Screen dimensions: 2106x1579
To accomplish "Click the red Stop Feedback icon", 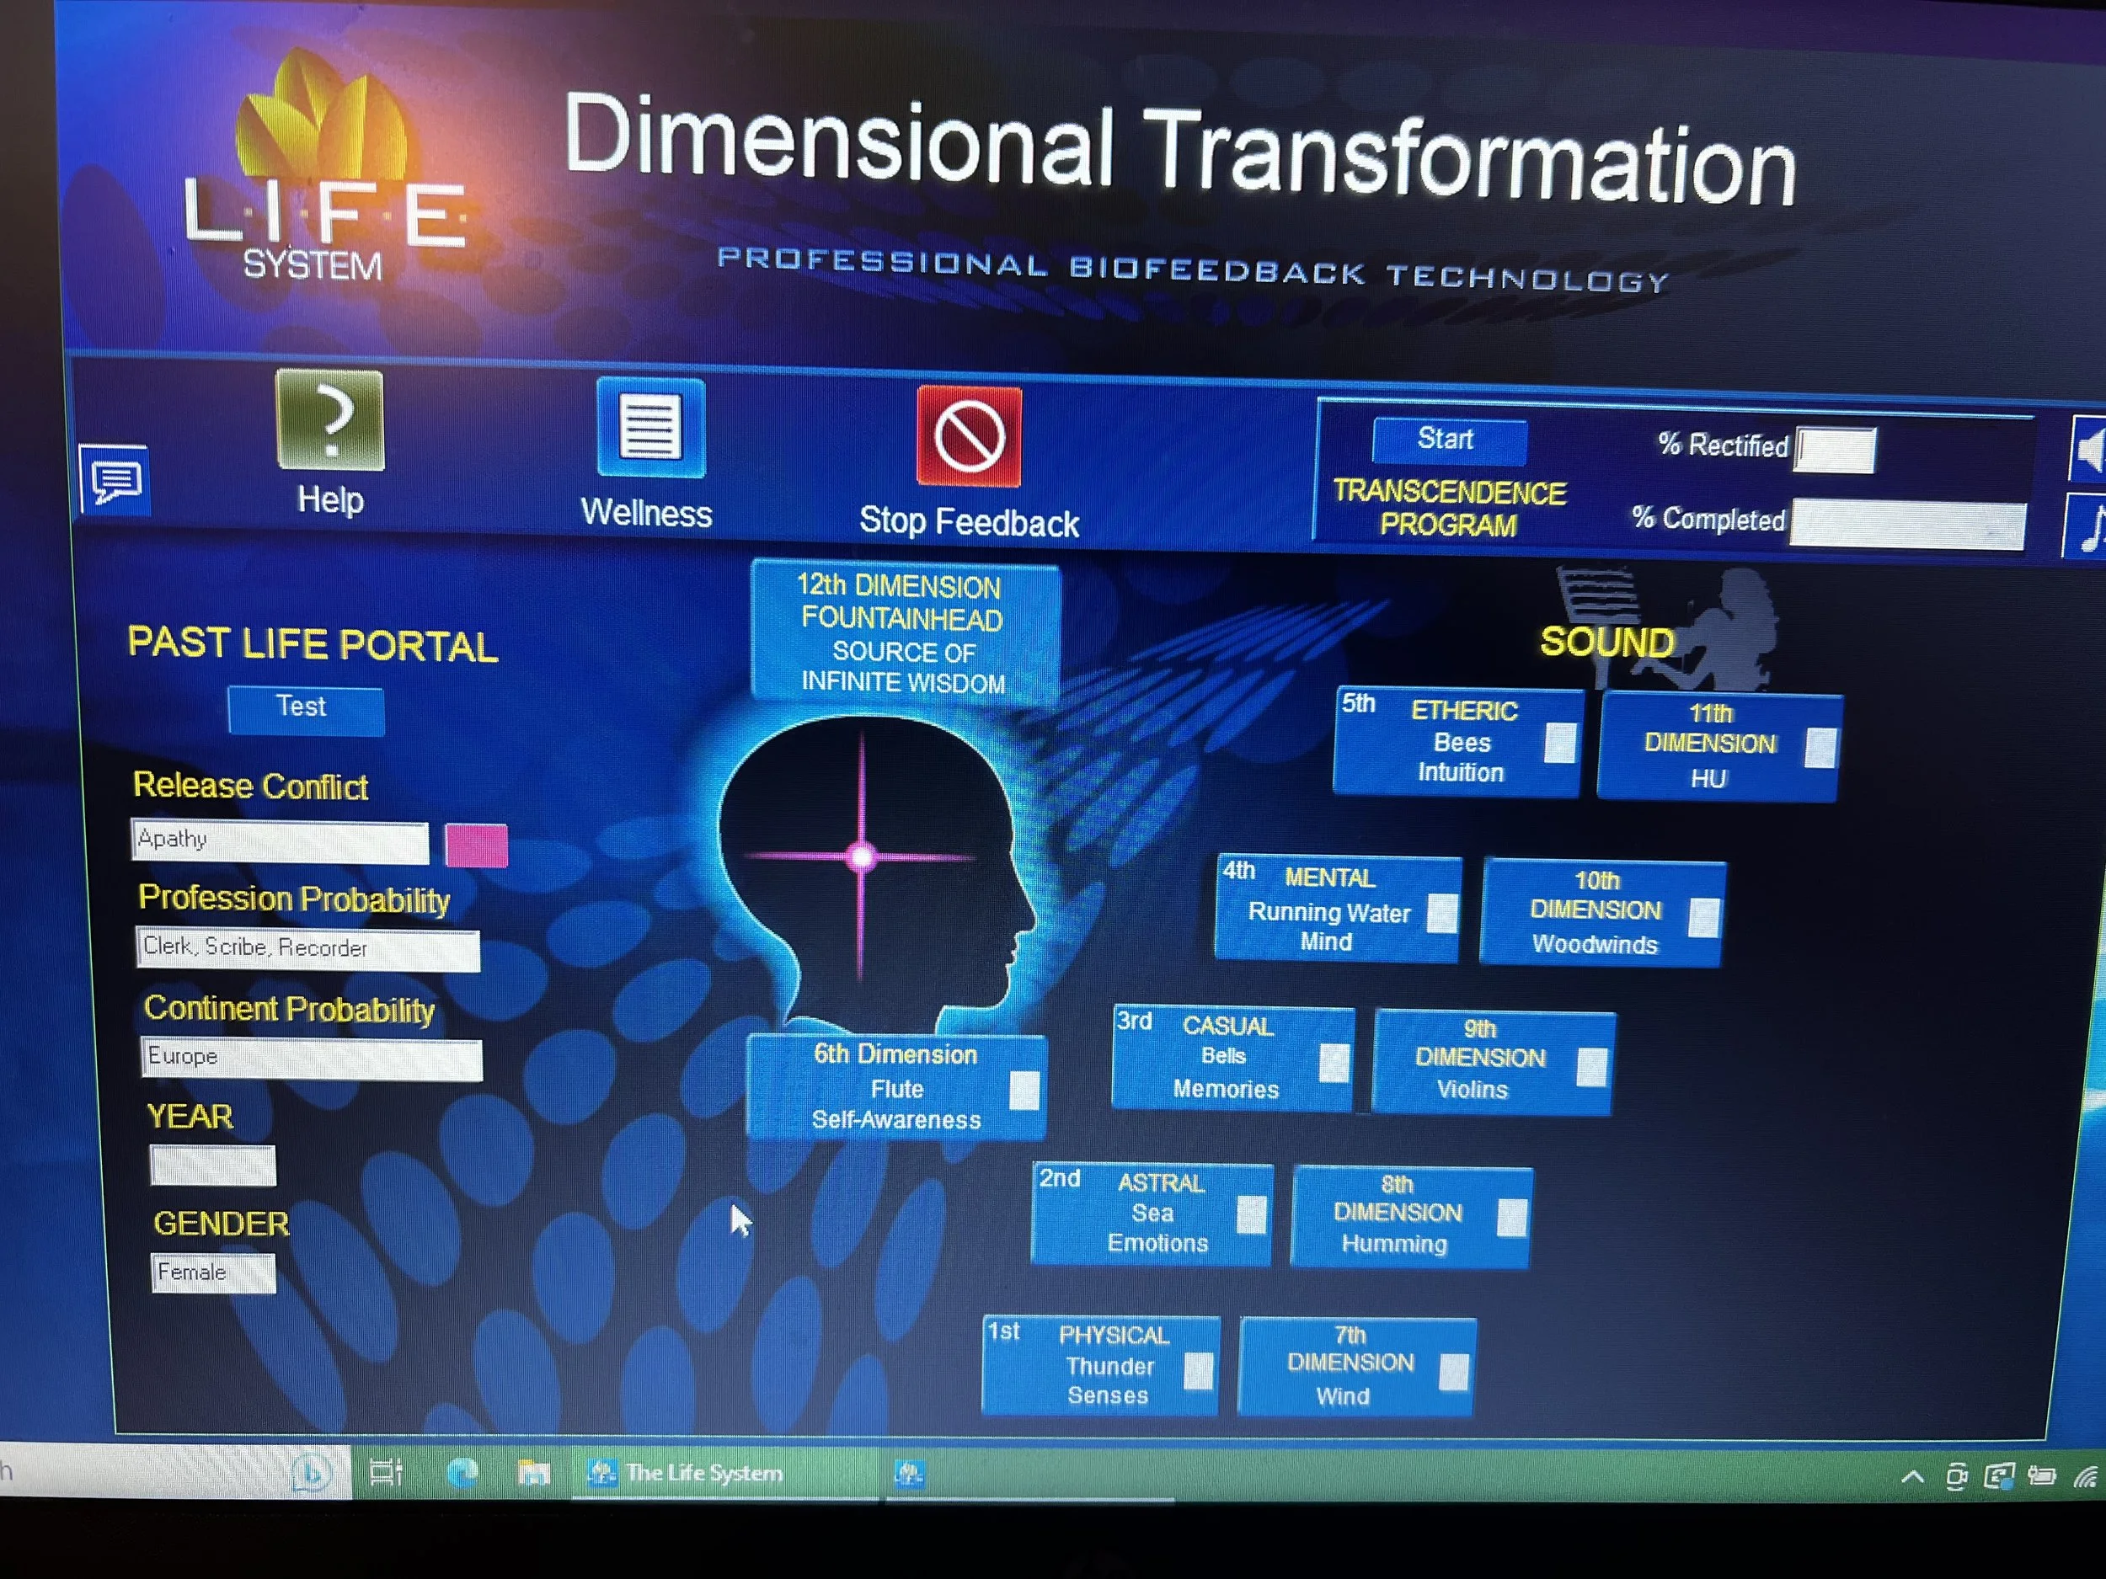I will (968, 437).
